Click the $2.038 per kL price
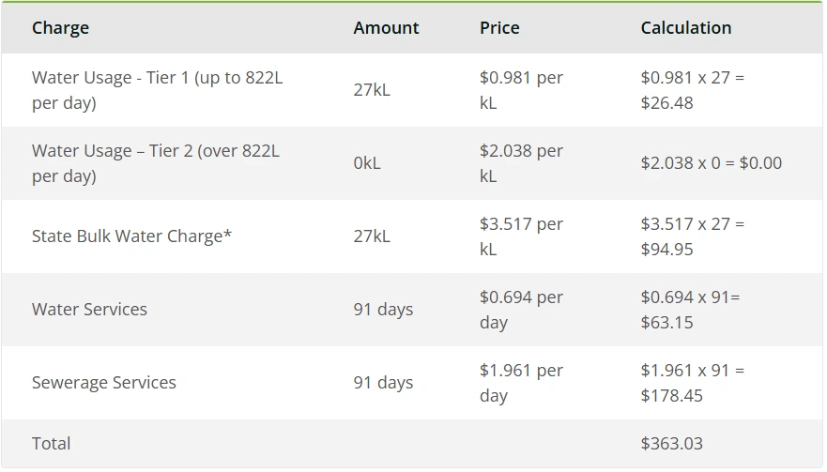This screenshot has height=472, width=827. (521, 163)
